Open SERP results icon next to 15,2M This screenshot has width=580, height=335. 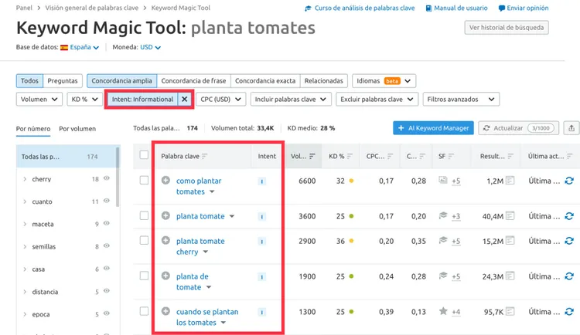coord(510,241)
